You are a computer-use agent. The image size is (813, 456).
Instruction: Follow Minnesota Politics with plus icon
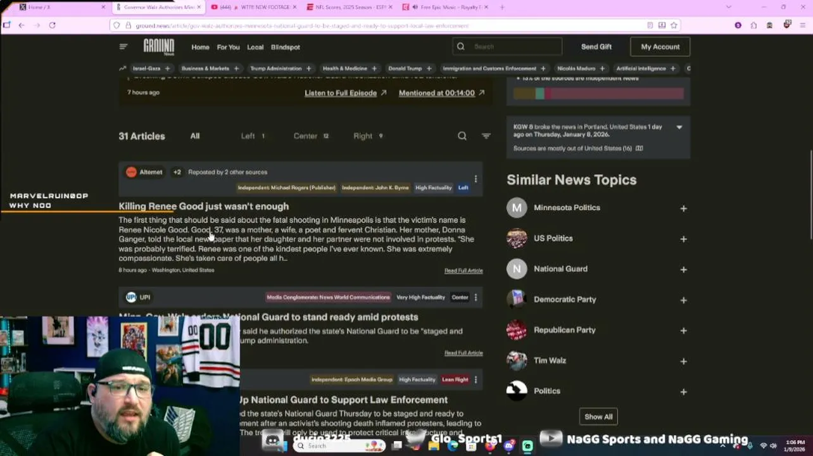(683, 208)
